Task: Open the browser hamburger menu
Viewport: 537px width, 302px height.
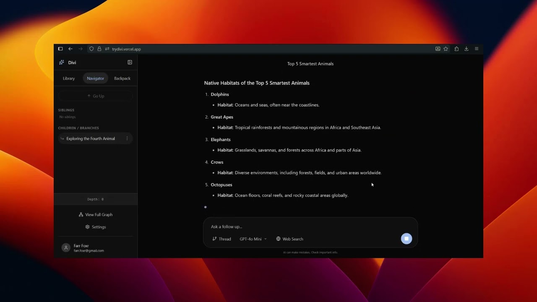Action: [x=477, y=49]
